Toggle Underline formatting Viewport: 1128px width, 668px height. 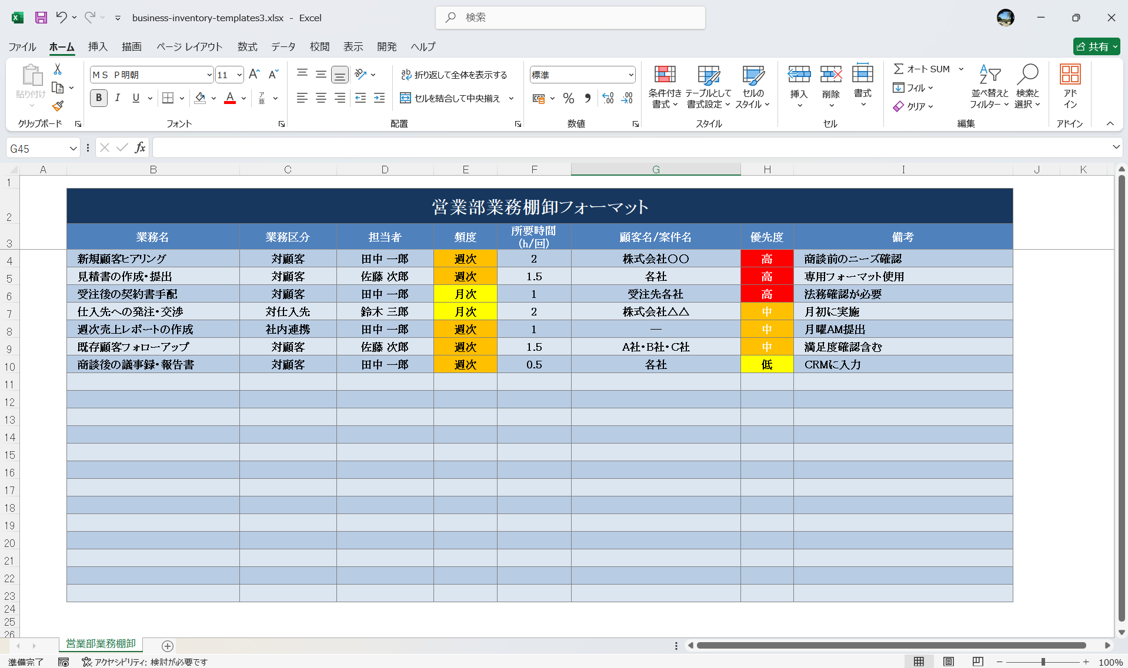click(x=136, y=98)
